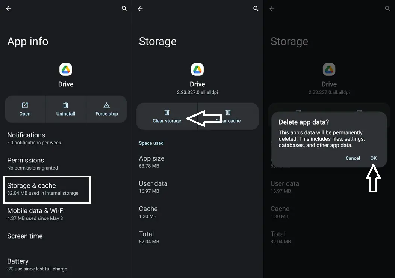Screen dimensions: 395x278
Task: Force stop the Drive app
Action: coord(107,109)
